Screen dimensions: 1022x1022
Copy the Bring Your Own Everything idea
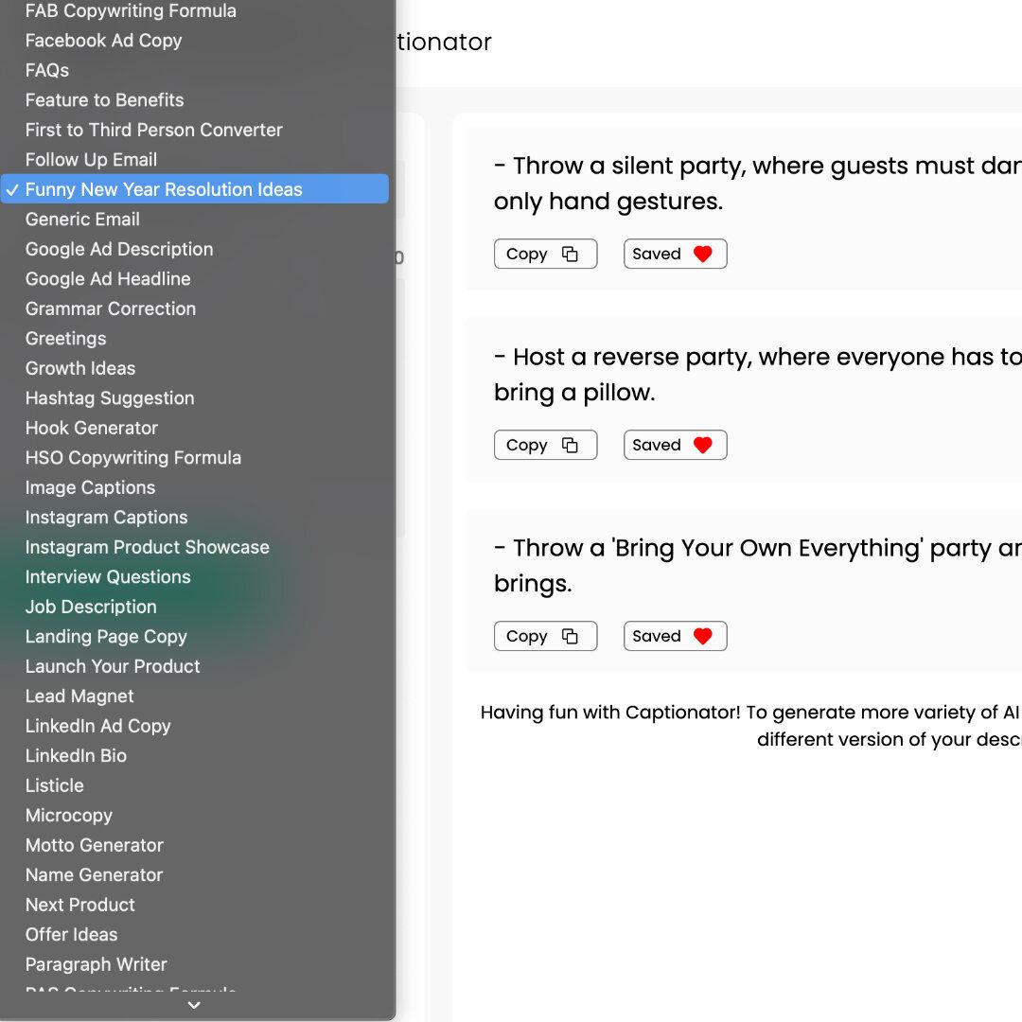pos(546,636)
